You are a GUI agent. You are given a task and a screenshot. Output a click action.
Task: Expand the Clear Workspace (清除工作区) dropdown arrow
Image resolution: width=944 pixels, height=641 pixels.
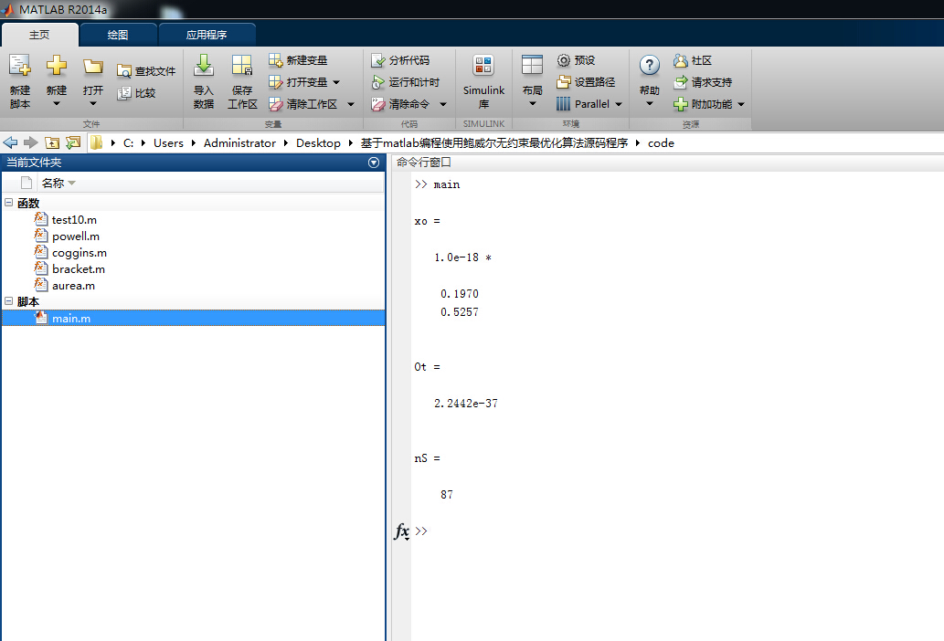click(x=351, y=105)
